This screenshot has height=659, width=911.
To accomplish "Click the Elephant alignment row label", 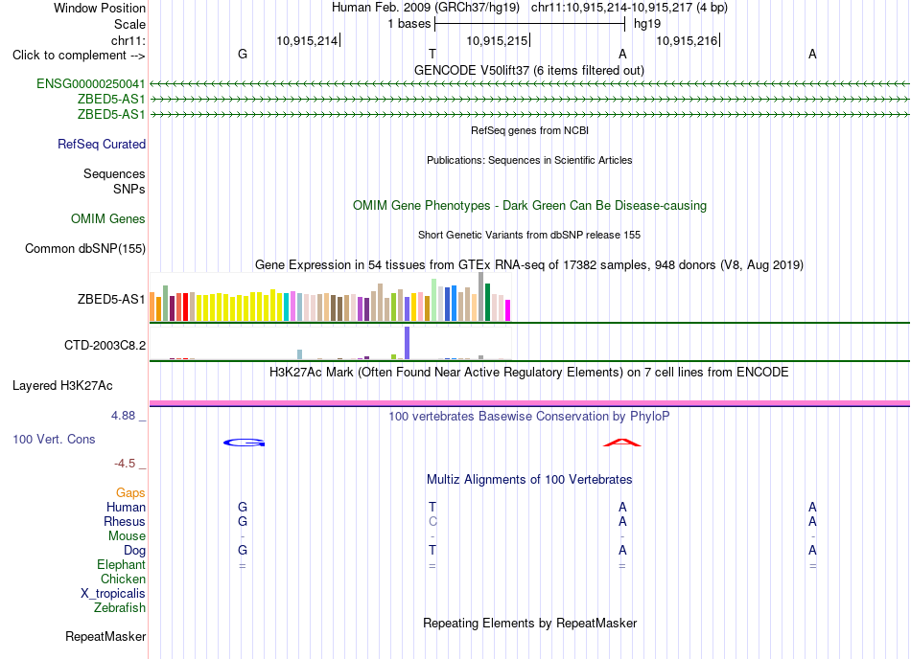I will (122, 564).
